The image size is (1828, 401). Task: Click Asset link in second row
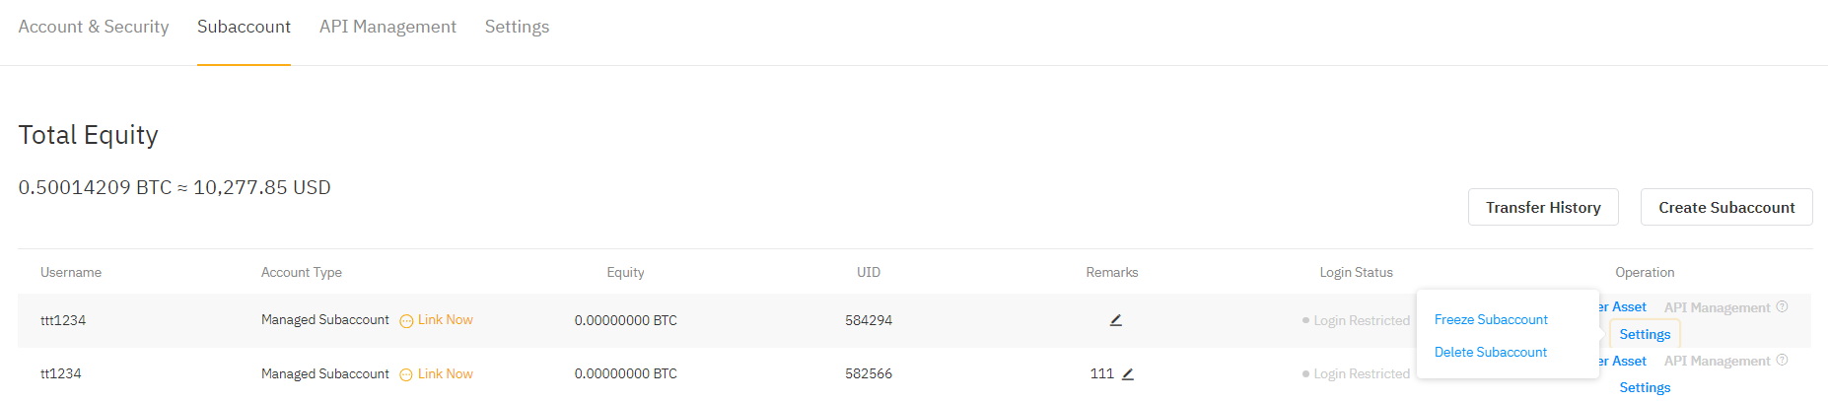pos(1628,362)
